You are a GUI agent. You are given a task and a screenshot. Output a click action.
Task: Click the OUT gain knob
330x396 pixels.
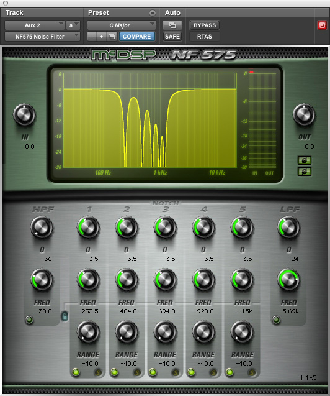(304, 115)
